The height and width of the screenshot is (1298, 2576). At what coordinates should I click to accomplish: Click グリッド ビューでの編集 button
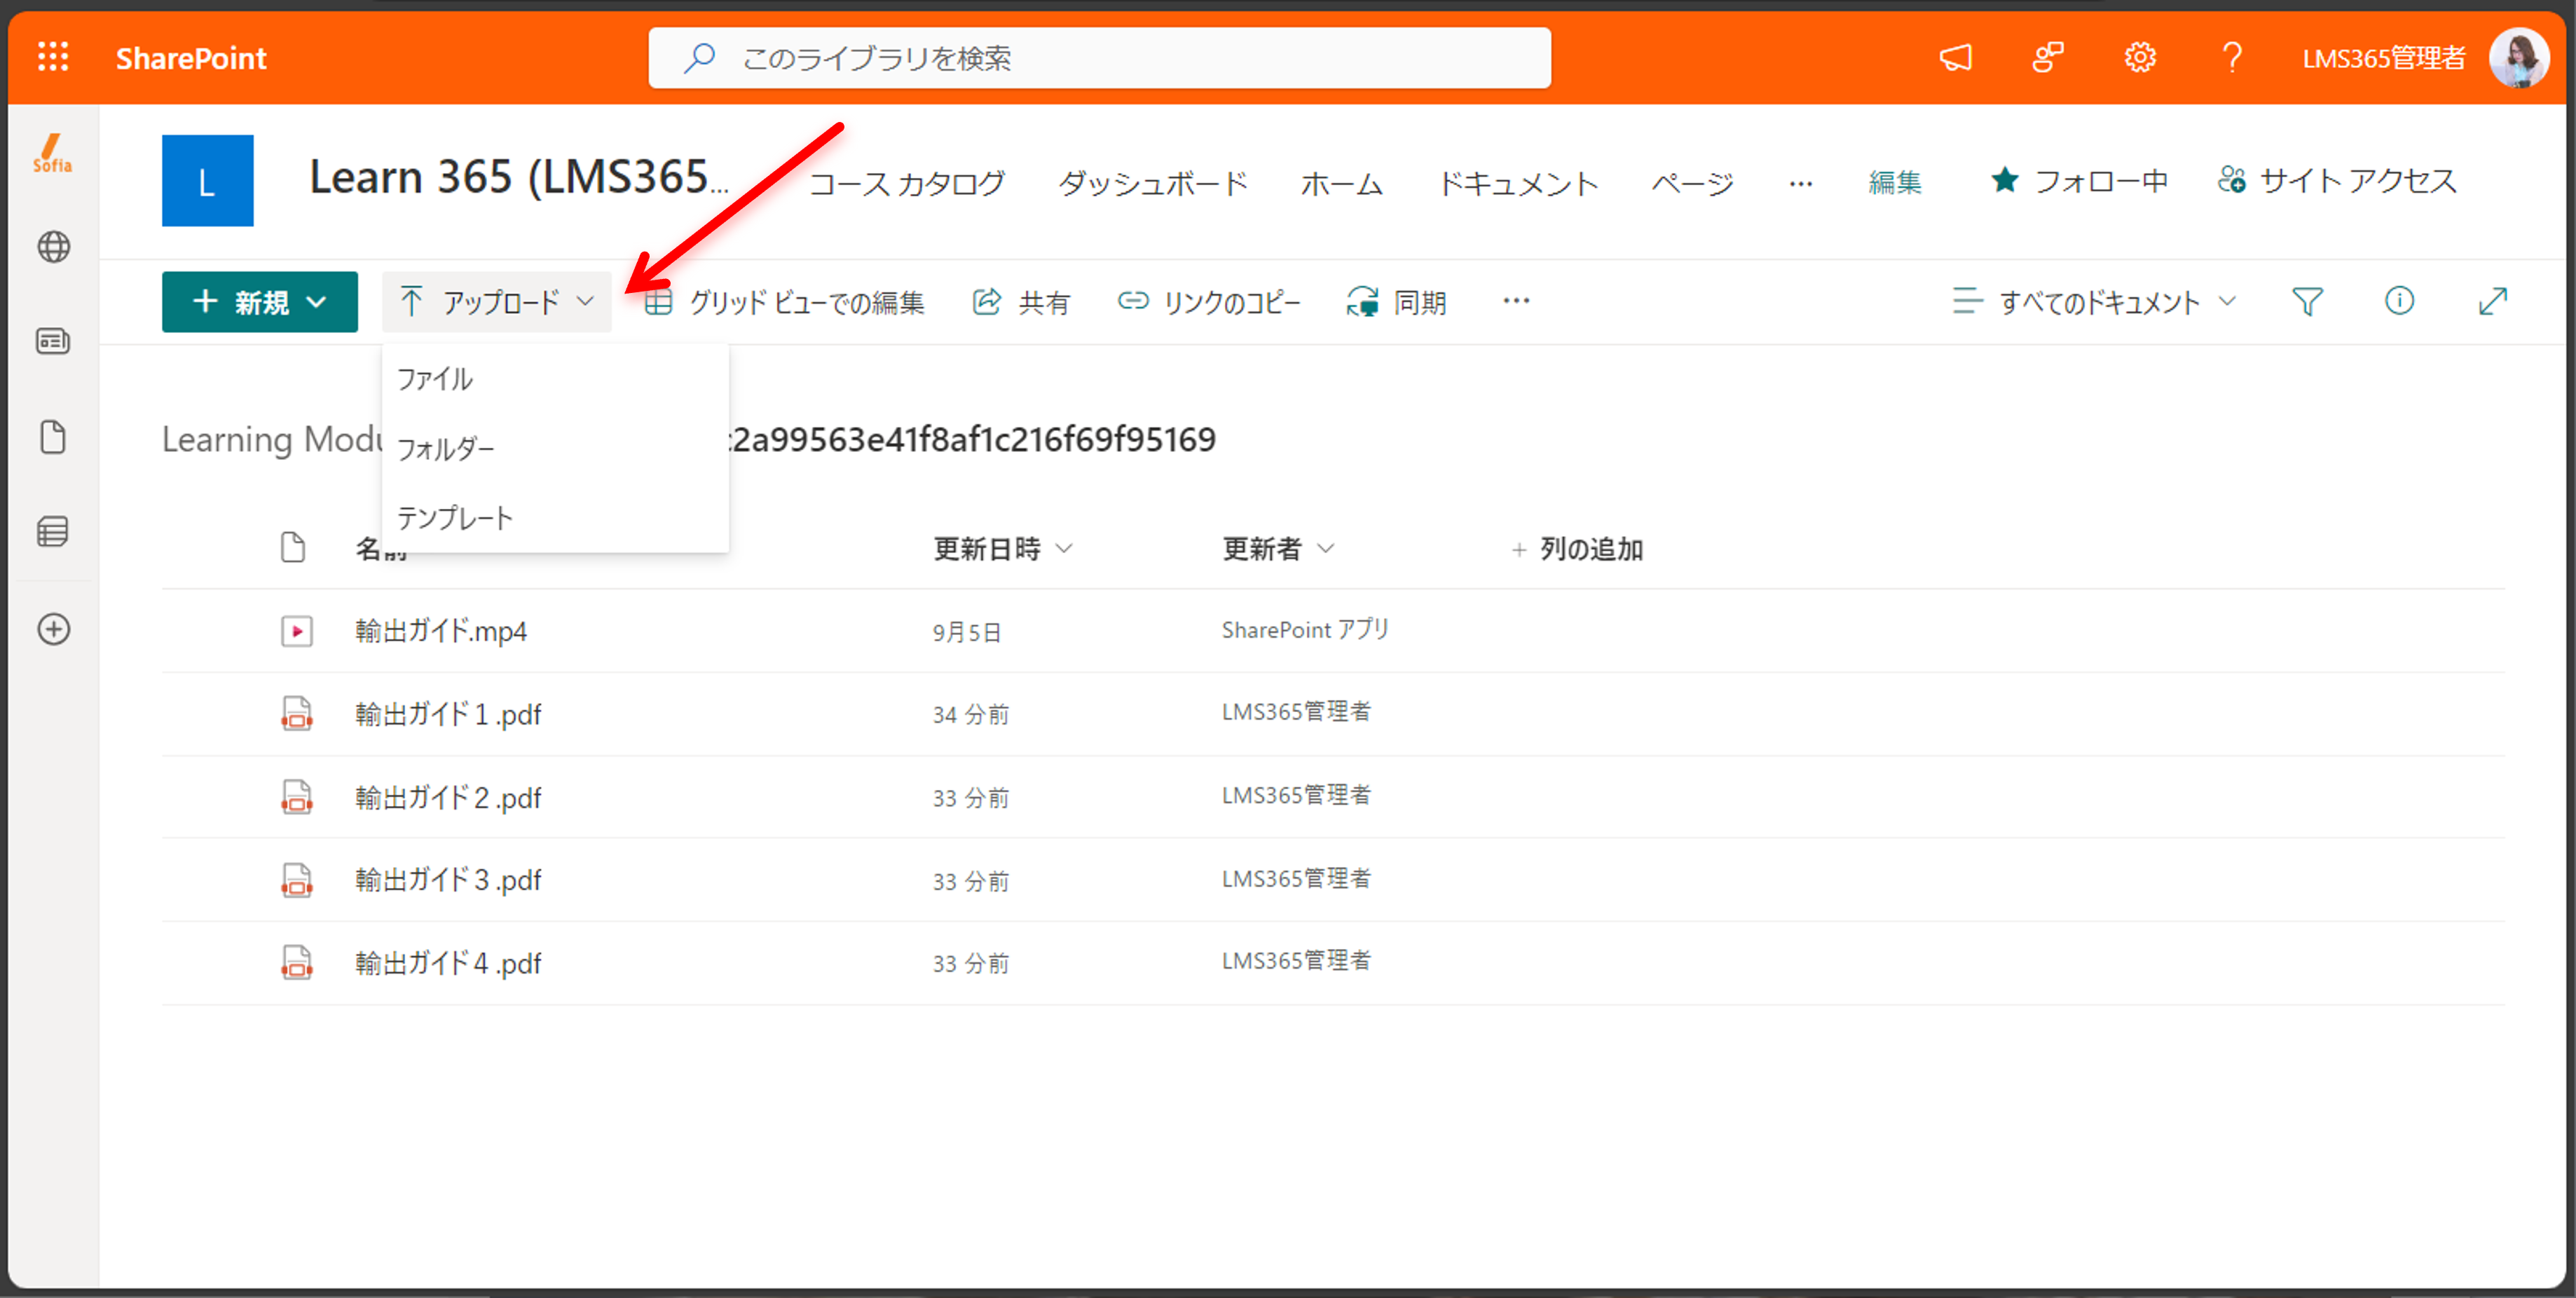click(784, 301)
